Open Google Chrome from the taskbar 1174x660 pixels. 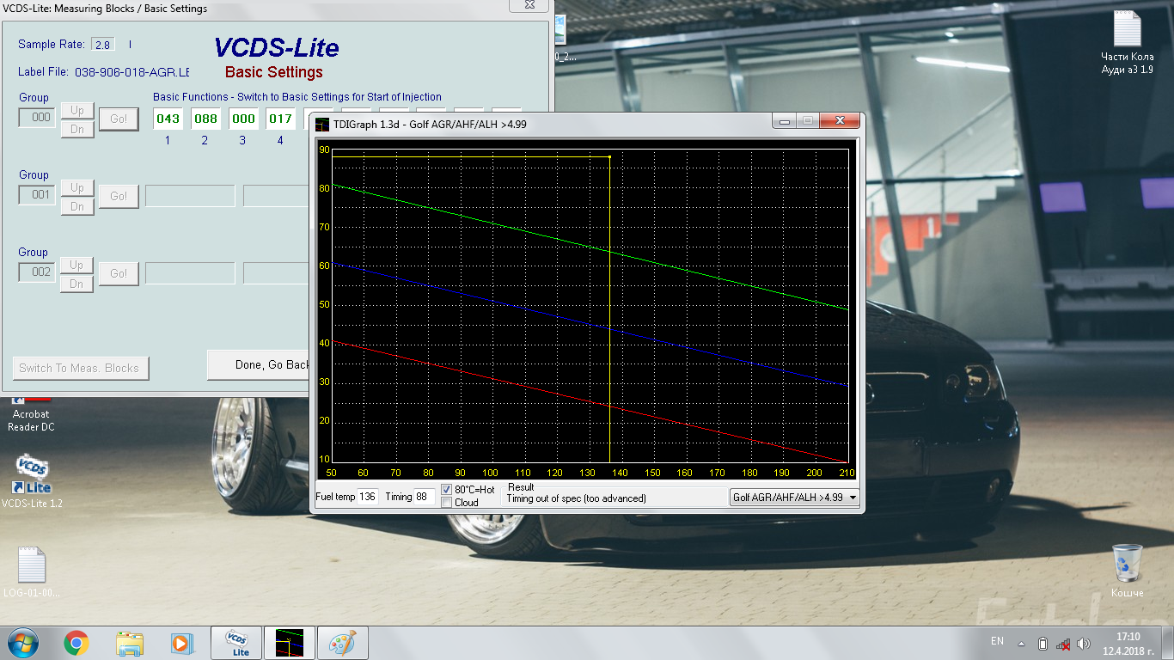point(76,643)
